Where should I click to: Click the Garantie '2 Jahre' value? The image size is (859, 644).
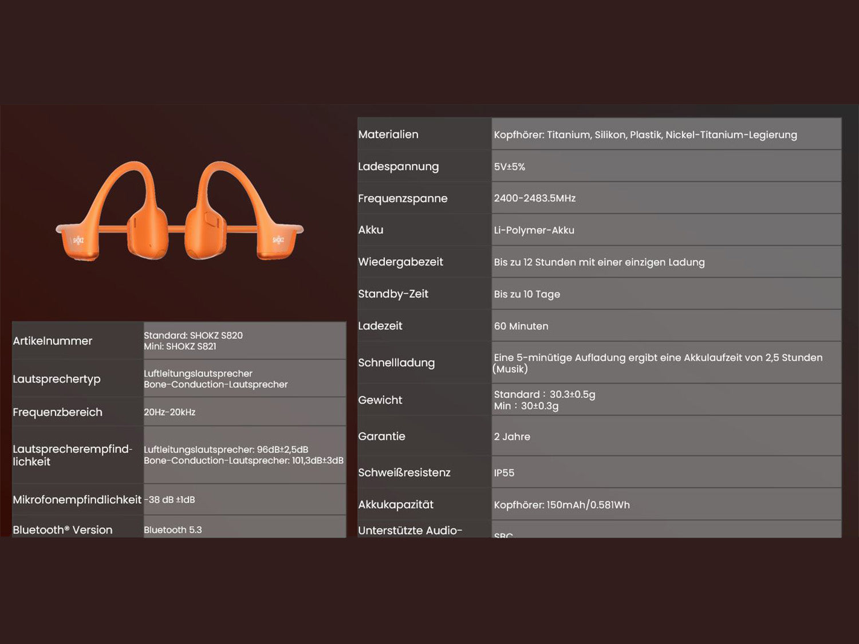[x=512, y=437]
